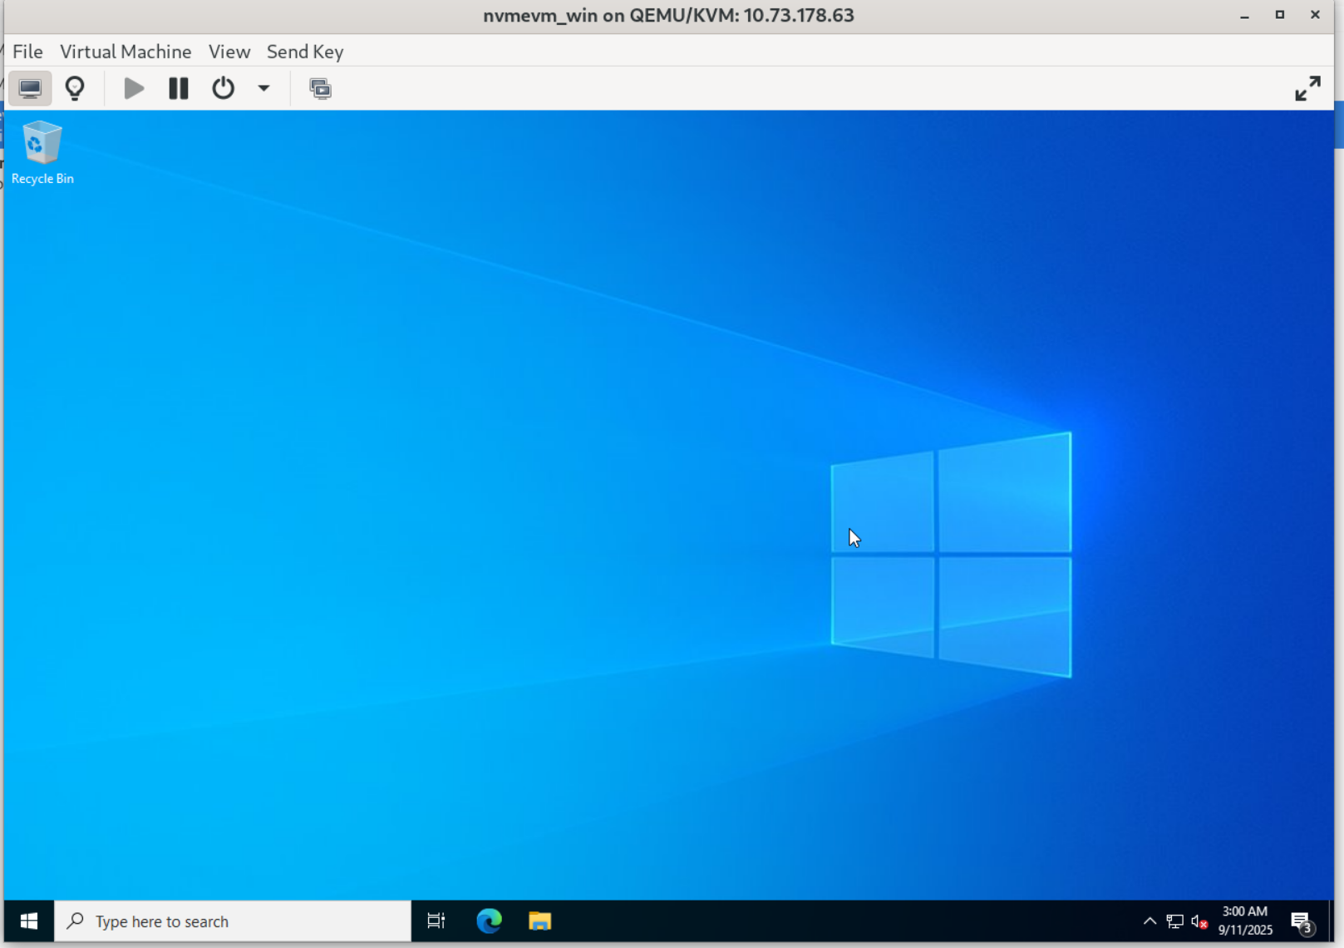Expand the shutdown options dropdown arrow

263,88
